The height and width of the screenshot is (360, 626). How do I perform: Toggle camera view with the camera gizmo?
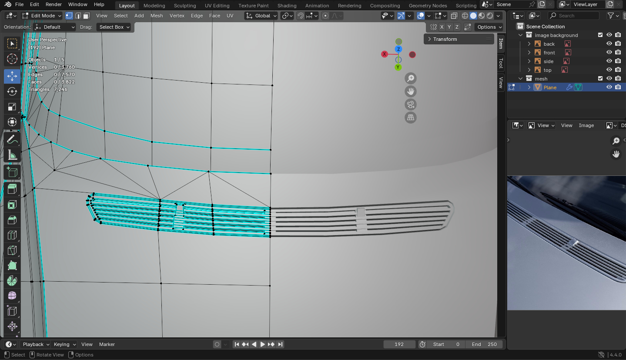coord(411,104)
